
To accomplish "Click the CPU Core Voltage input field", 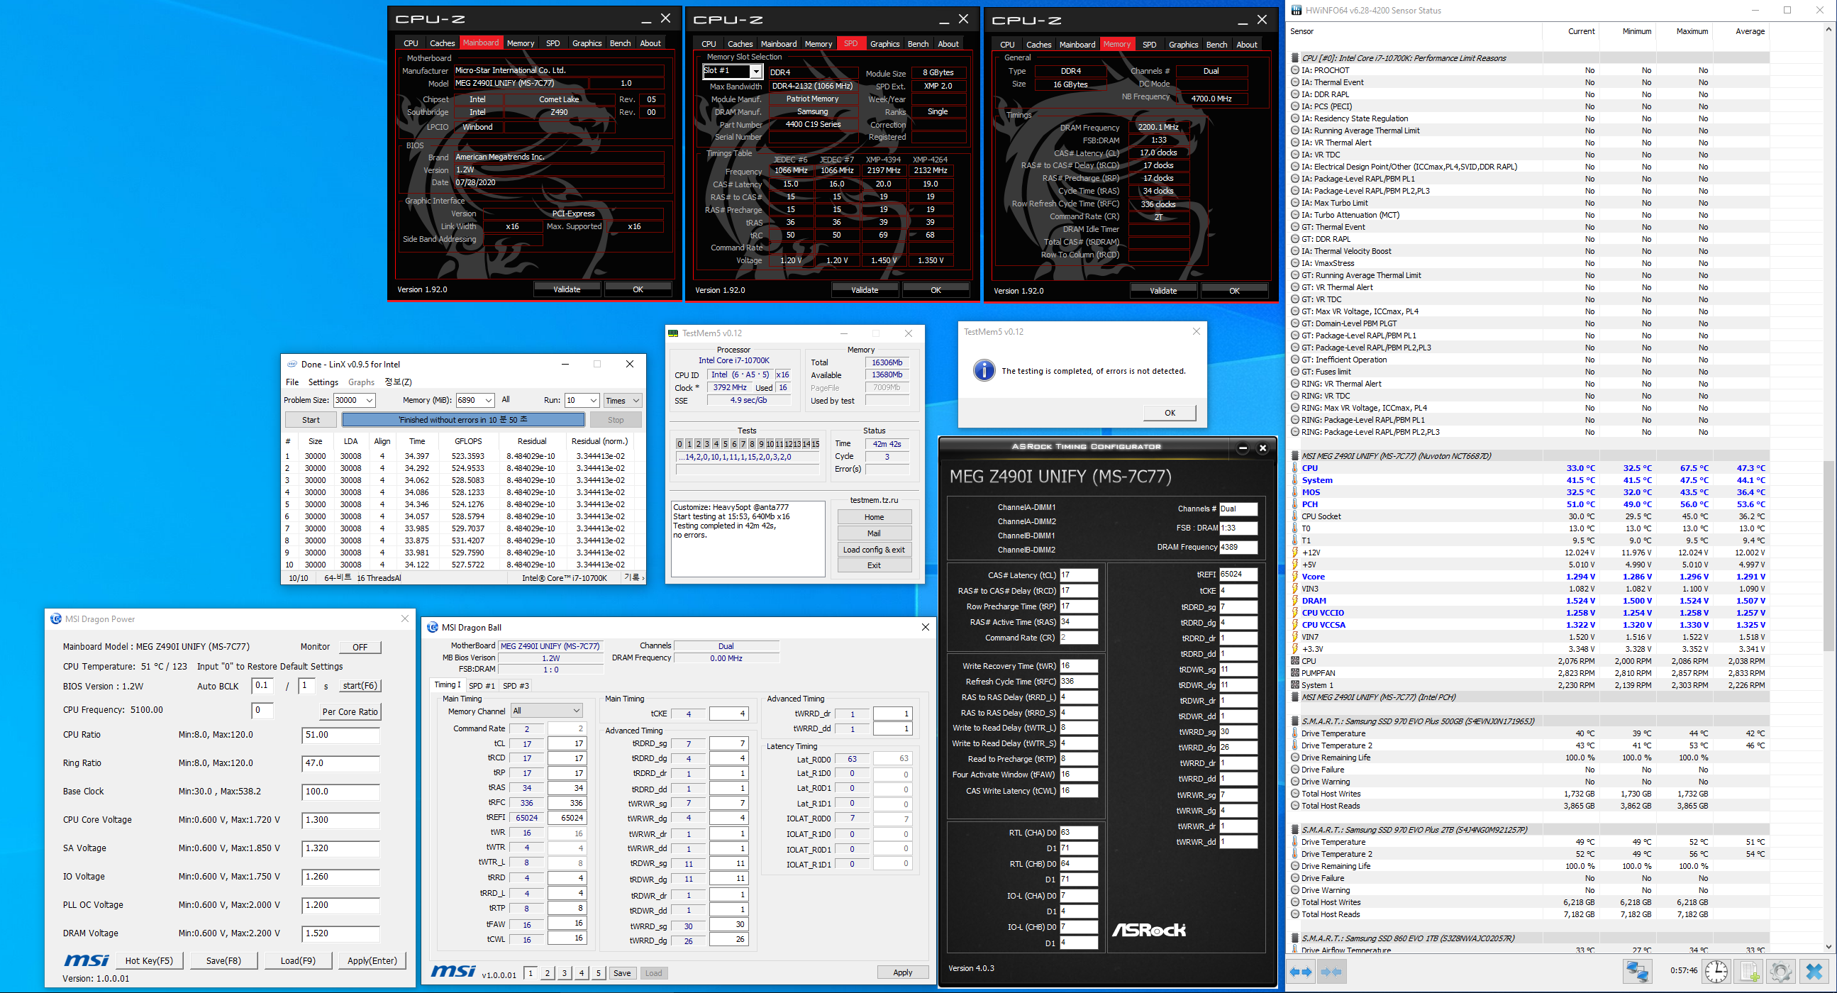I will pos(340,820).
